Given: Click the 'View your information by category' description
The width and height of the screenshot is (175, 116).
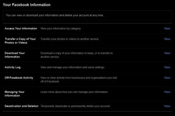Looking at the screenshot, I should coord(61,29).
